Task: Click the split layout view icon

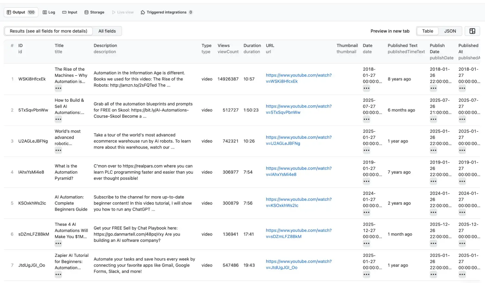Action: (x=472, y=31)
